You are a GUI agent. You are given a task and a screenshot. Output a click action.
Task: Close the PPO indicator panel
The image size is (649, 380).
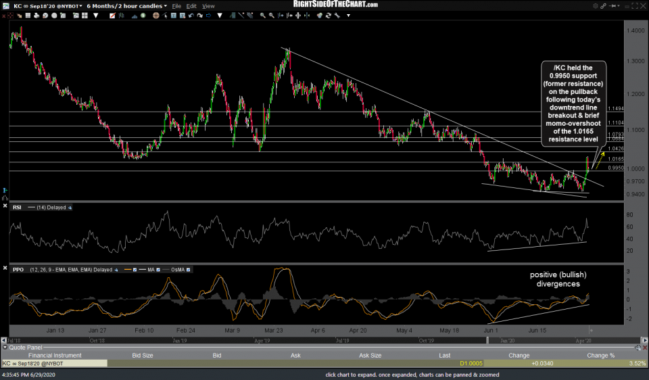5,268
